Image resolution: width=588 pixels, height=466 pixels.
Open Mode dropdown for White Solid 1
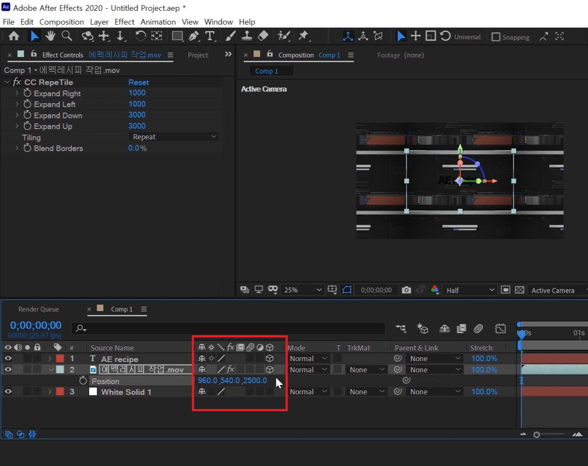click(308, 392)
